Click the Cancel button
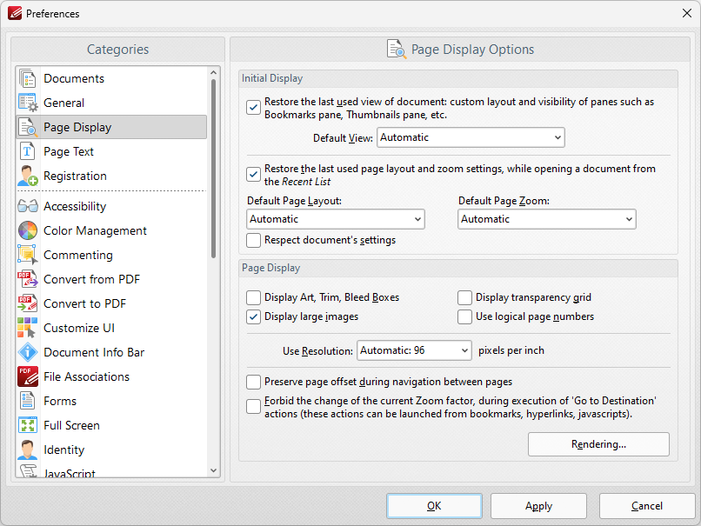 coord(647,506)
